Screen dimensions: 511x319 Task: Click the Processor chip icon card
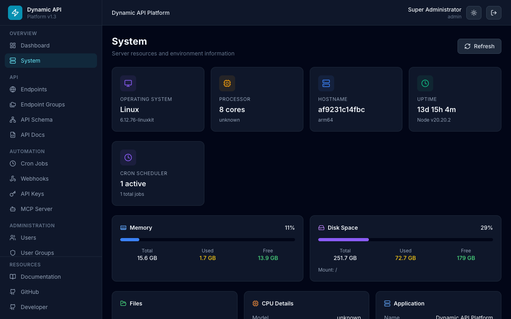tap(227, 83)
